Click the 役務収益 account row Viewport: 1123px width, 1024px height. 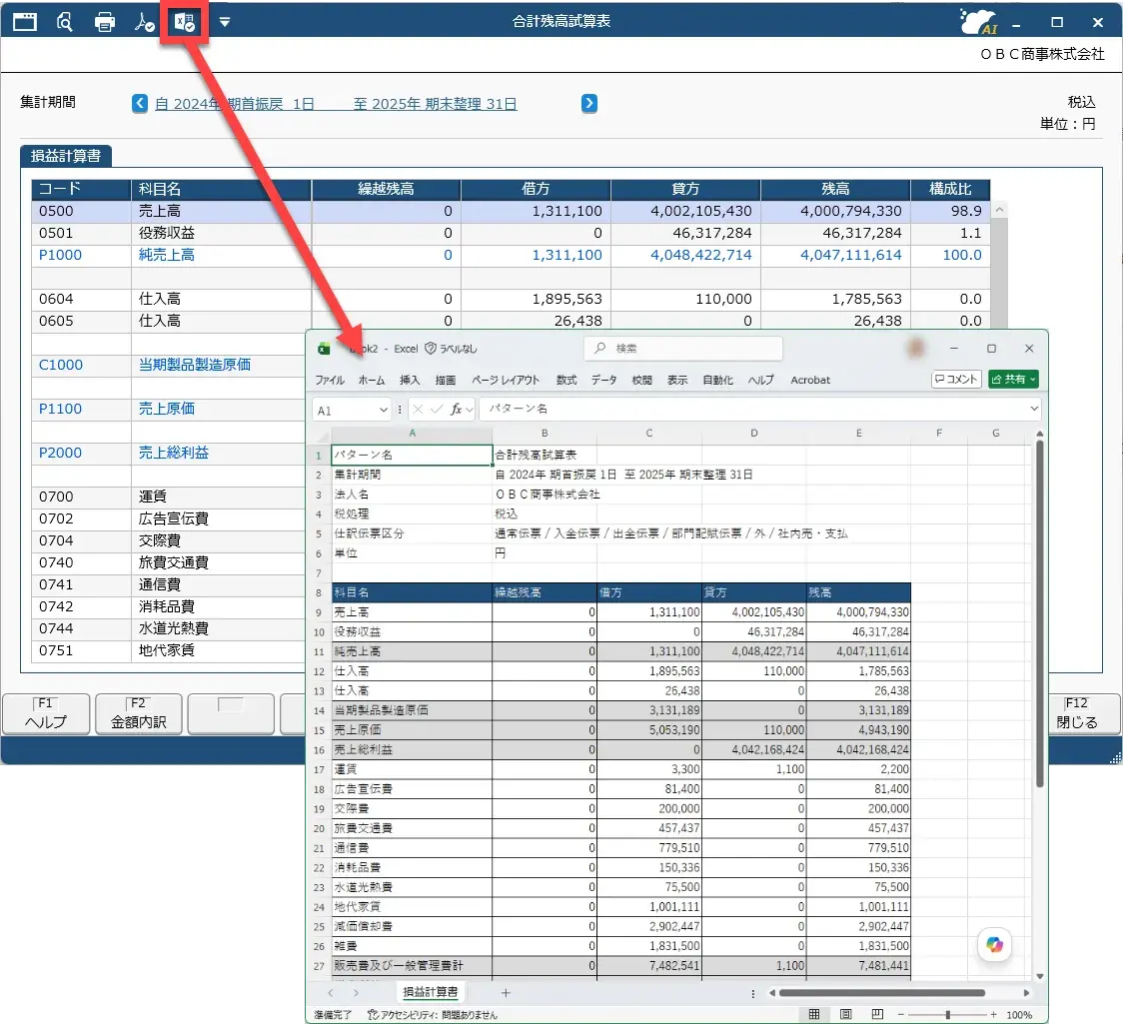(511, 233)
